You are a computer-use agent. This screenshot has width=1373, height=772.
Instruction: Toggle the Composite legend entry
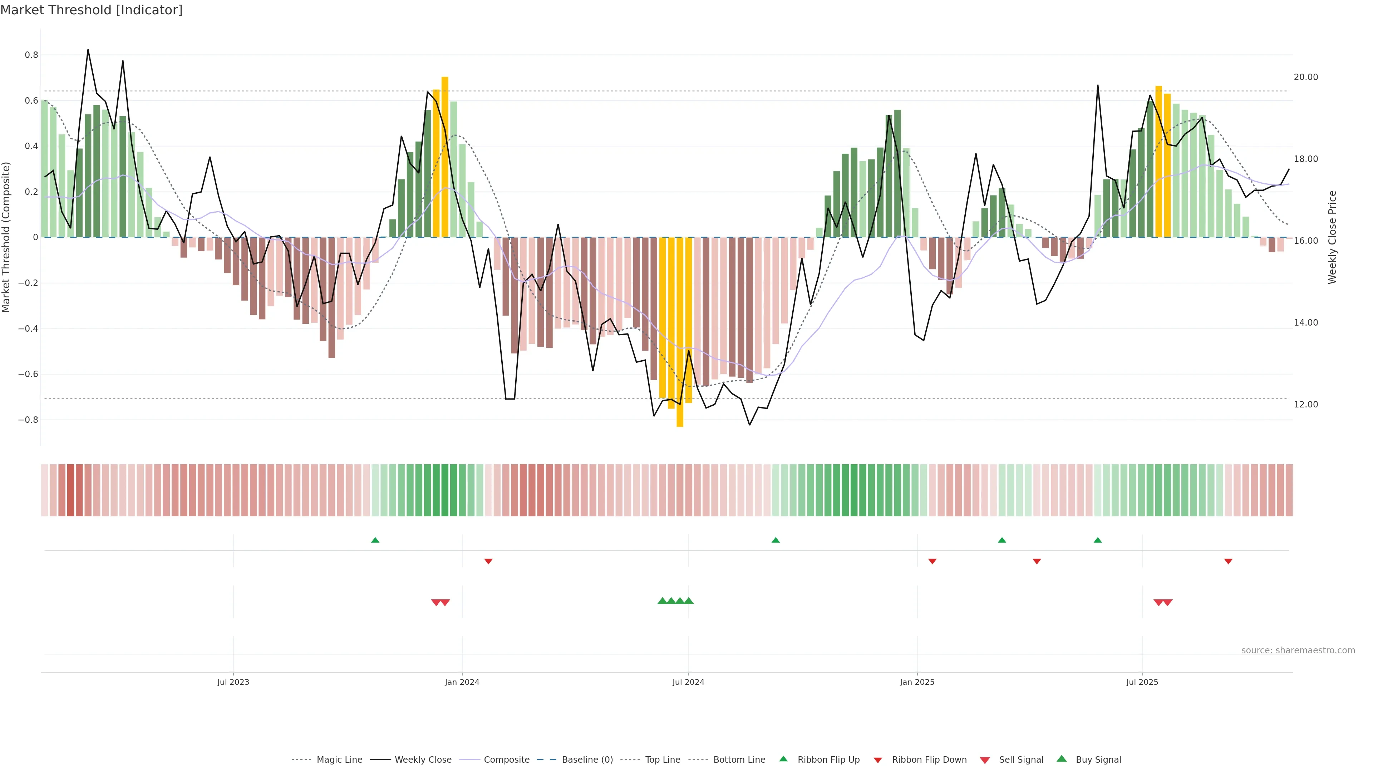tap(506, 760)
